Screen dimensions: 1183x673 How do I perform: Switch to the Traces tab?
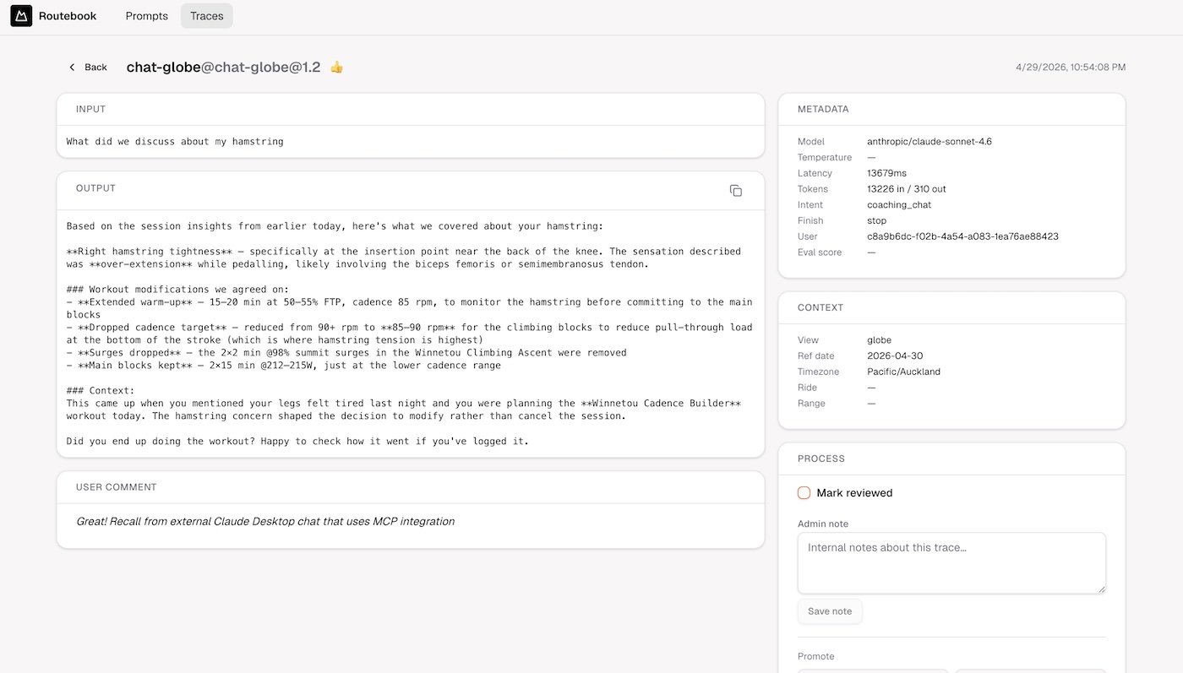[x=207, y=16]
